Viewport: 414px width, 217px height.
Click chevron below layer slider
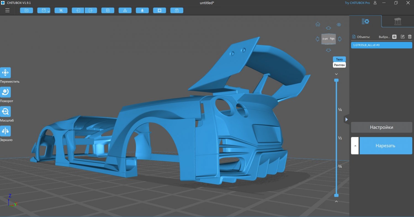click(x=336, y=202)
